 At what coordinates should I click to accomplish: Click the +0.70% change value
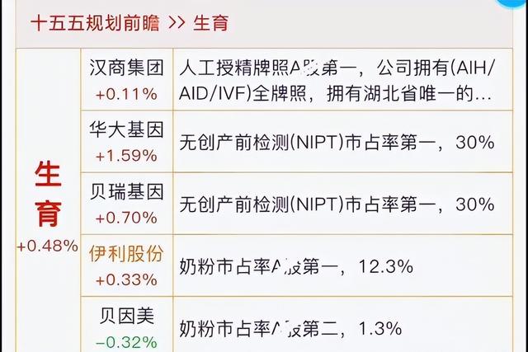coord(125,217)
